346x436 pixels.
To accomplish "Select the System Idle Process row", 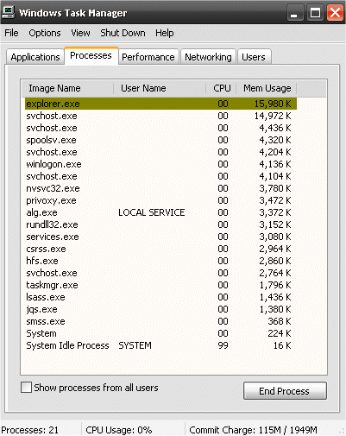I will tap(160, 345).
